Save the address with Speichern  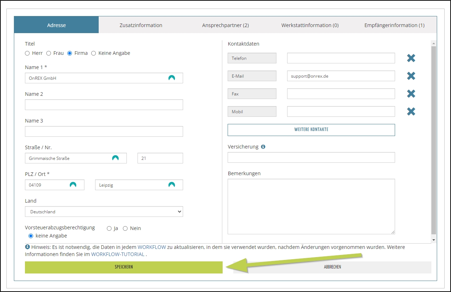[x=124, y=267]
